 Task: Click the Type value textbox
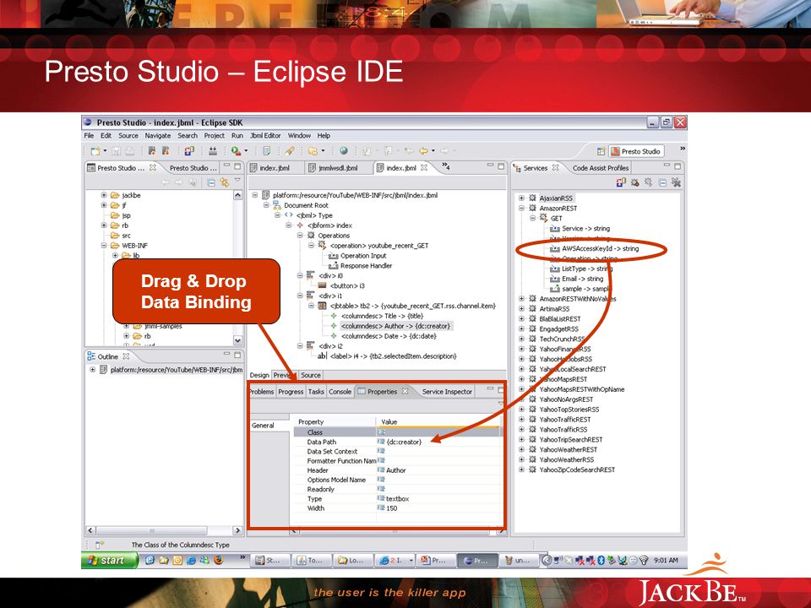pyautogui.click(x=397, y=499)
